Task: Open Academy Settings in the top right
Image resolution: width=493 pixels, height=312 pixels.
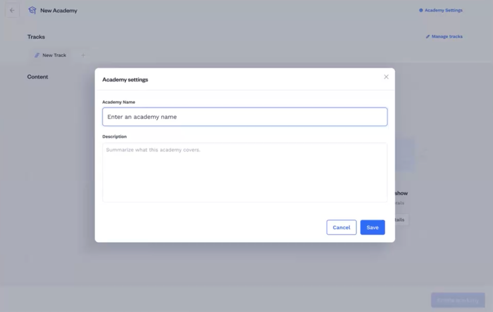Action: coord(443,10)
